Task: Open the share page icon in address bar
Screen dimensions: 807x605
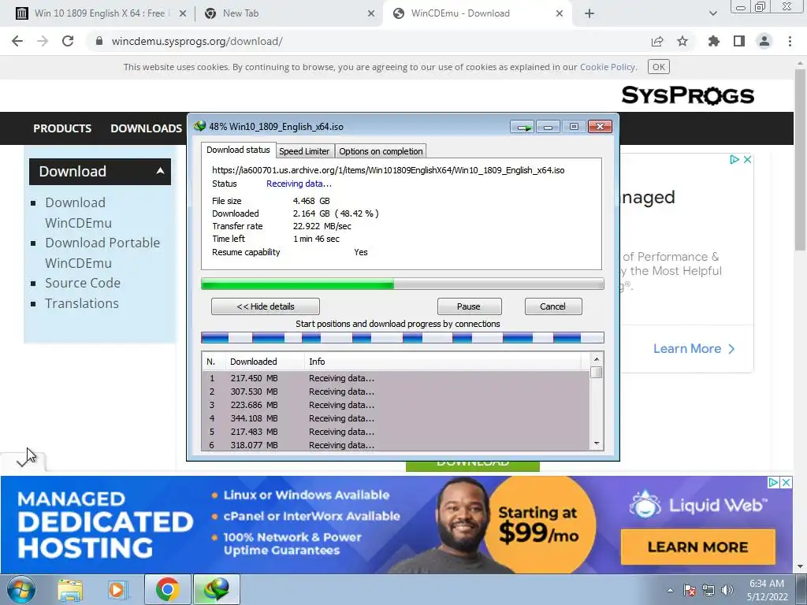Action: [x=657, y=41]
